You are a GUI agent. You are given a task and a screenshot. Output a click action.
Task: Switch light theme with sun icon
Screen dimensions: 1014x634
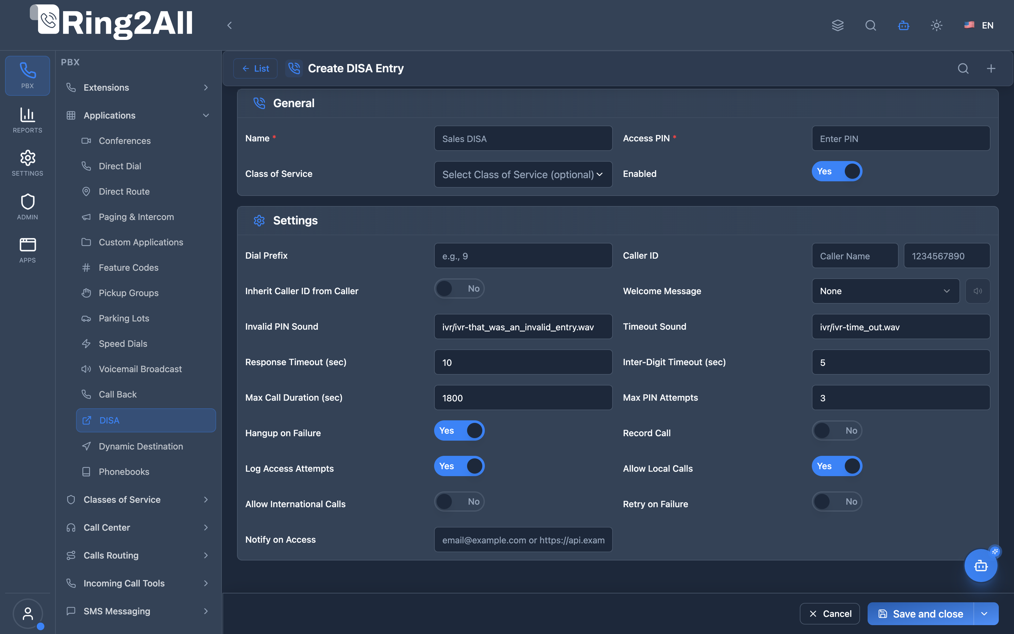pos(936,26)
